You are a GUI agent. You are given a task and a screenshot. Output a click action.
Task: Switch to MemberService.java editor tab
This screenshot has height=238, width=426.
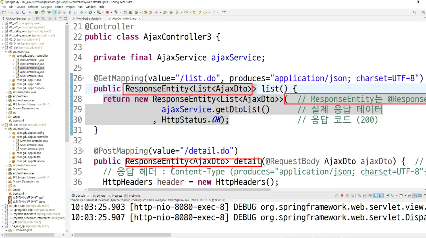(x=88, y=18)
